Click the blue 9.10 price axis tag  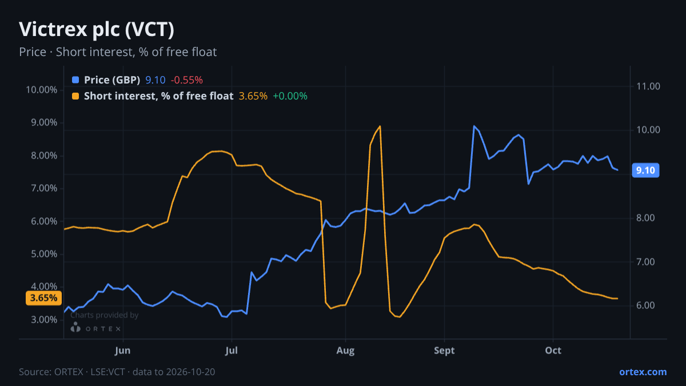tap(645, 170)
